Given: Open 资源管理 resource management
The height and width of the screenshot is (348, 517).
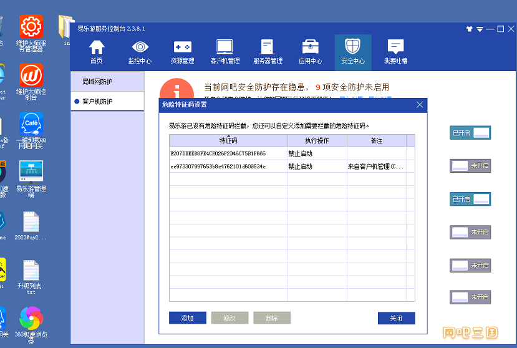Looking at the screenshot, I should pos(182,52).
